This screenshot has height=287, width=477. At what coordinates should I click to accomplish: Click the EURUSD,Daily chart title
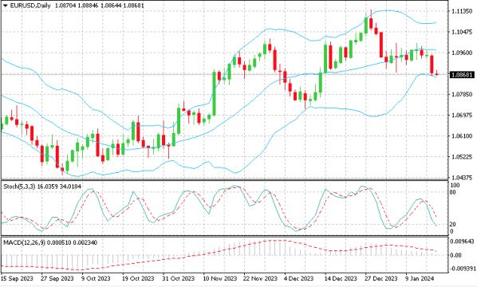30,6
